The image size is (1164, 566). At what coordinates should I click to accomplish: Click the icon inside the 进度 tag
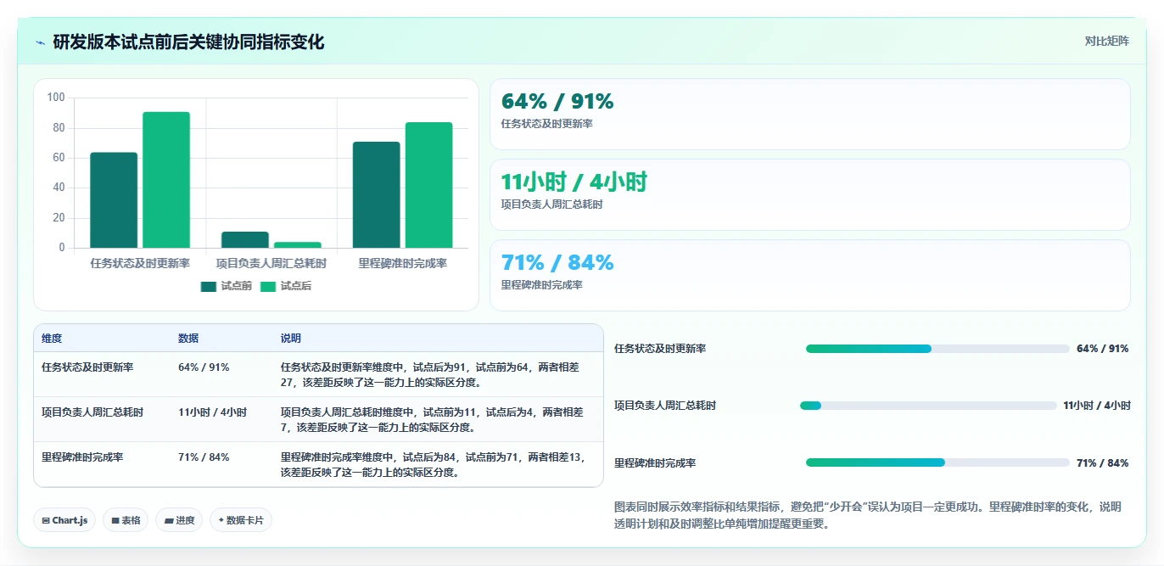[169, 520]
